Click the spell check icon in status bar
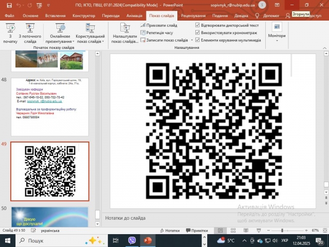This screenshot has width=329, height=247. coord(33,231)
